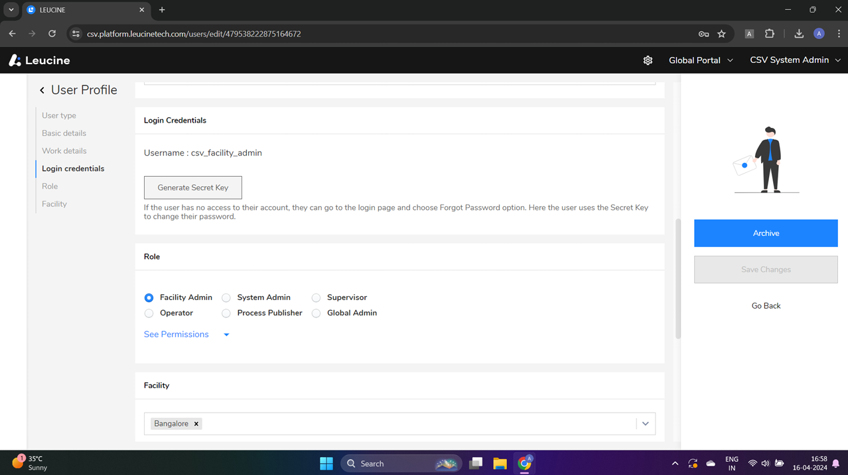
Task: Click the network icon in the system tray
Action: [x=752, y=463]
